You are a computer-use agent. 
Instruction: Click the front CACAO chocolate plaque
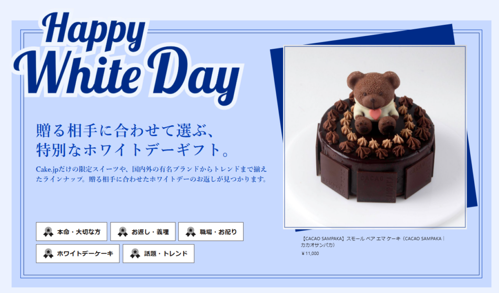[377, 187]
